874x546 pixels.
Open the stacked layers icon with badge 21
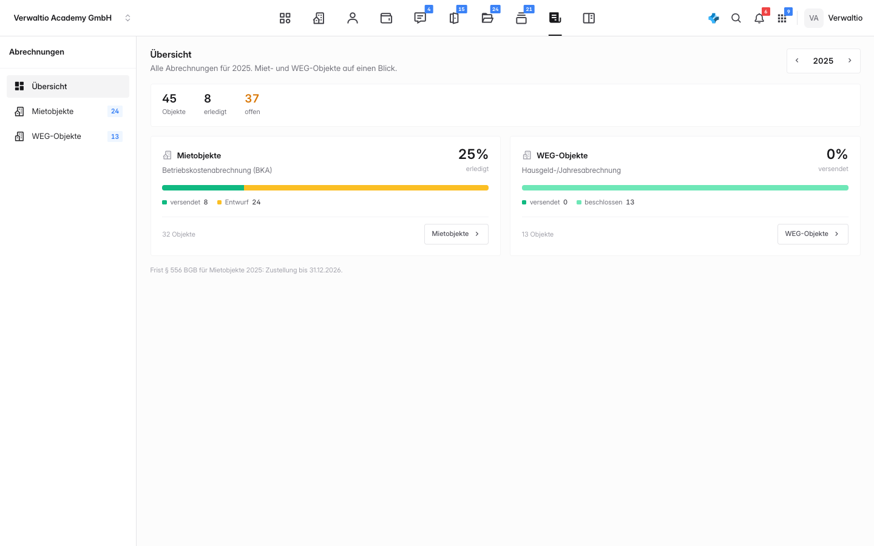pyautogui.click(x=521, y=18)
